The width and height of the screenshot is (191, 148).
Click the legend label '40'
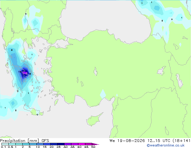tap(79, 147)
